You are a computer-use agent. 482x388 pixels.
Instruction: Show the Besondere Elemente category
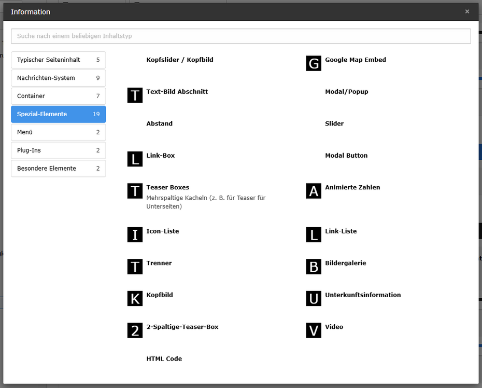pos(58,169)
